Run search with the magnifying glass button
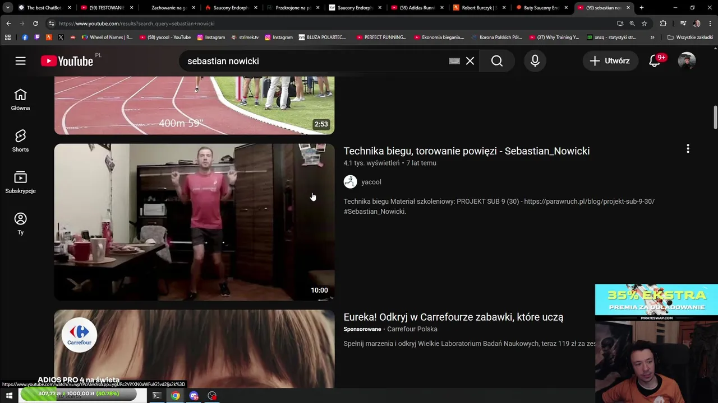This screenshot has height=403, width=718. tap(497, 61)
